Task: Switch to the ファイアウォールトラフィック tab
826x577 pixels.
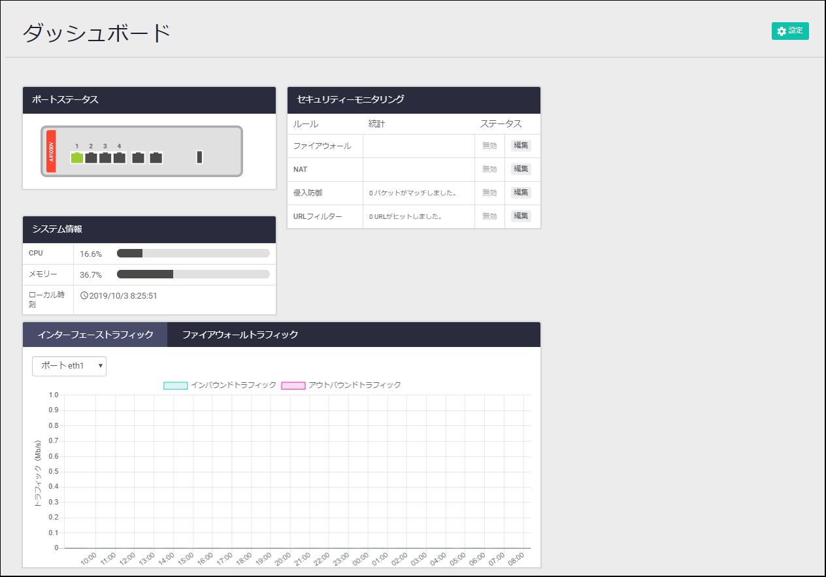Action: (x=240, y=335)
